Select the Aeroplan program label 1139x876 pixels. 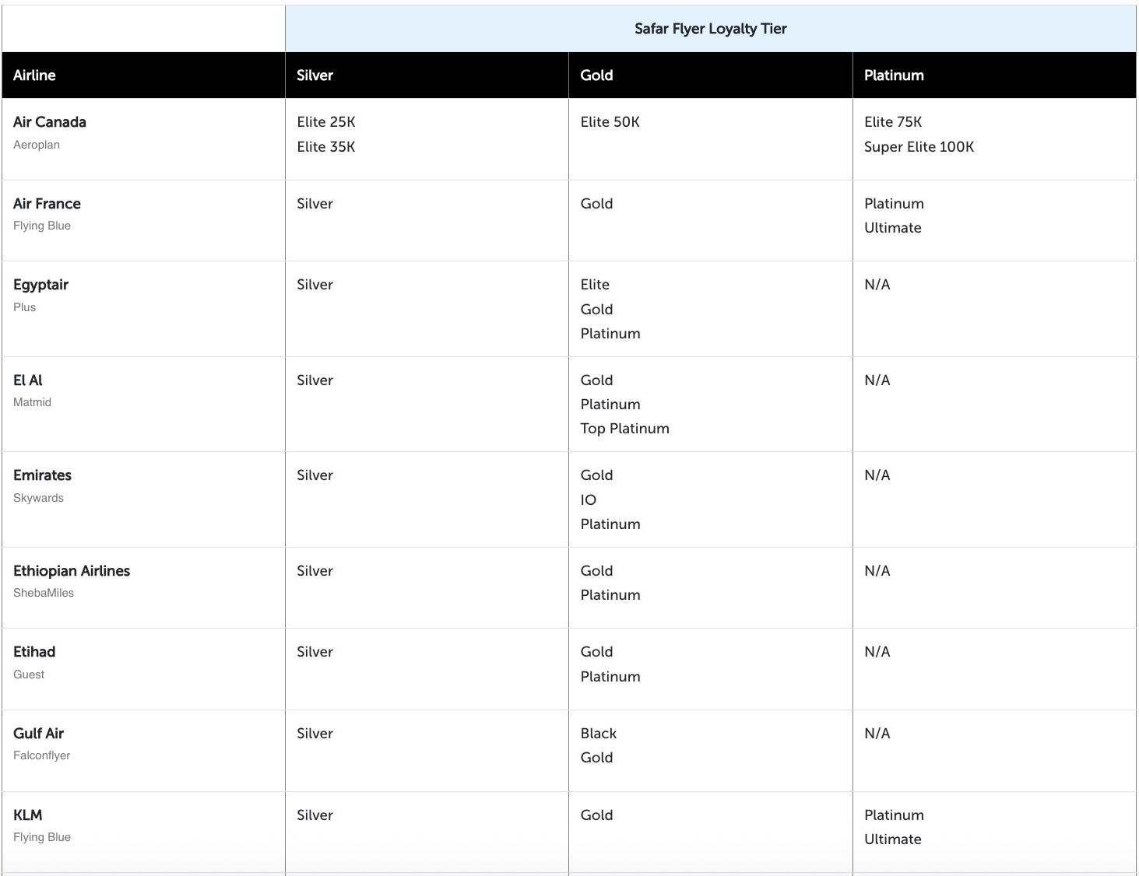[37, 145]
